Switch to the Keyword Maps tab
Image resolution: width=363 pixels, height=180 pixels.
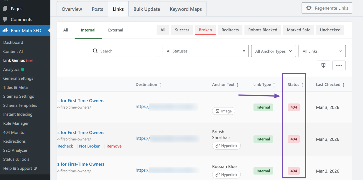coord(186,9)
